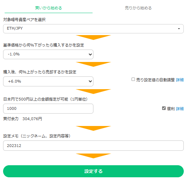Click the orange arrow below +6.0% dropdown
Viewport: 192px width, 179px height.
(x=93, y=92)
